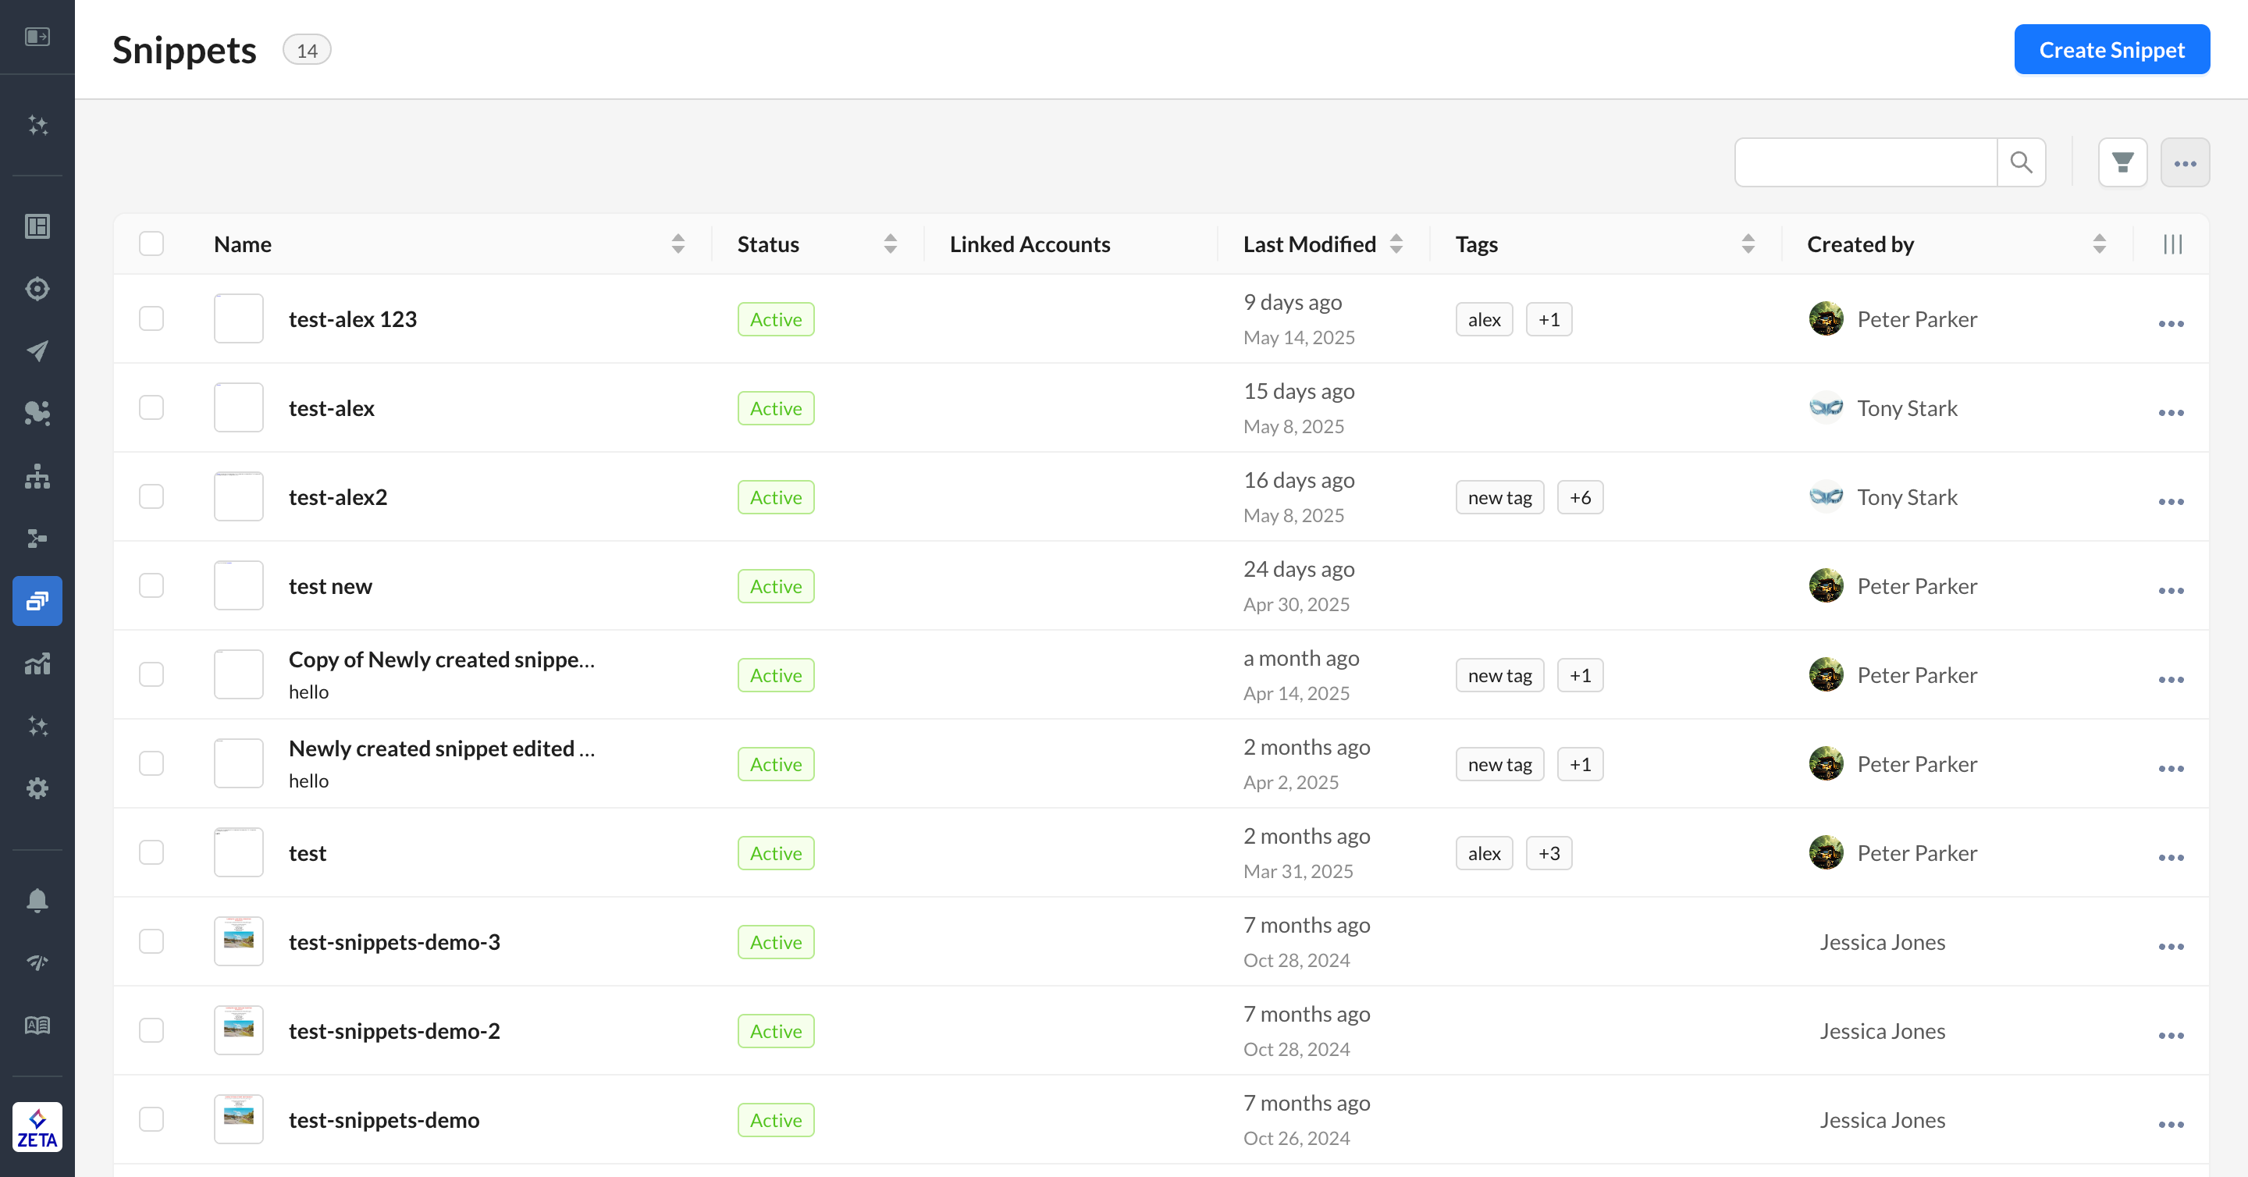Open the column settings bars icon
Viewport: 2248px width, 1177px height.
[2173, 244]
